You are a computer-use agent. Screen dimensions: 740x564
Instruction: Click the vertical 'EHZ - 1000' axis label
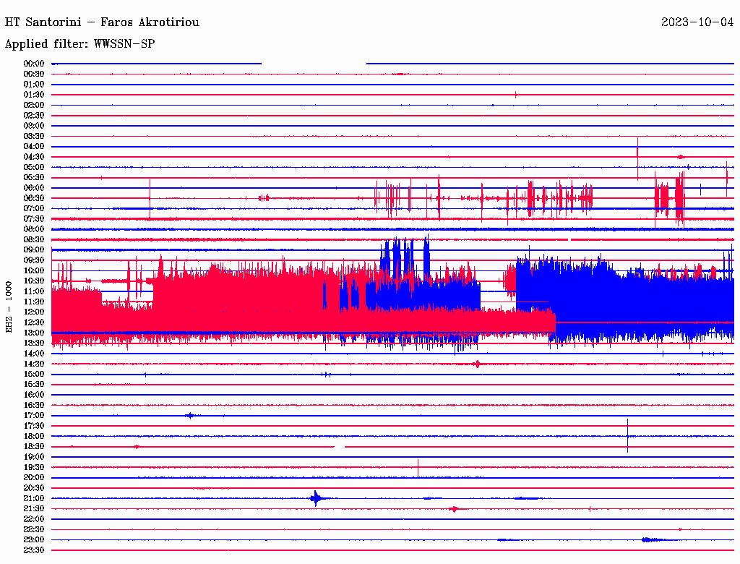(9, 307)
